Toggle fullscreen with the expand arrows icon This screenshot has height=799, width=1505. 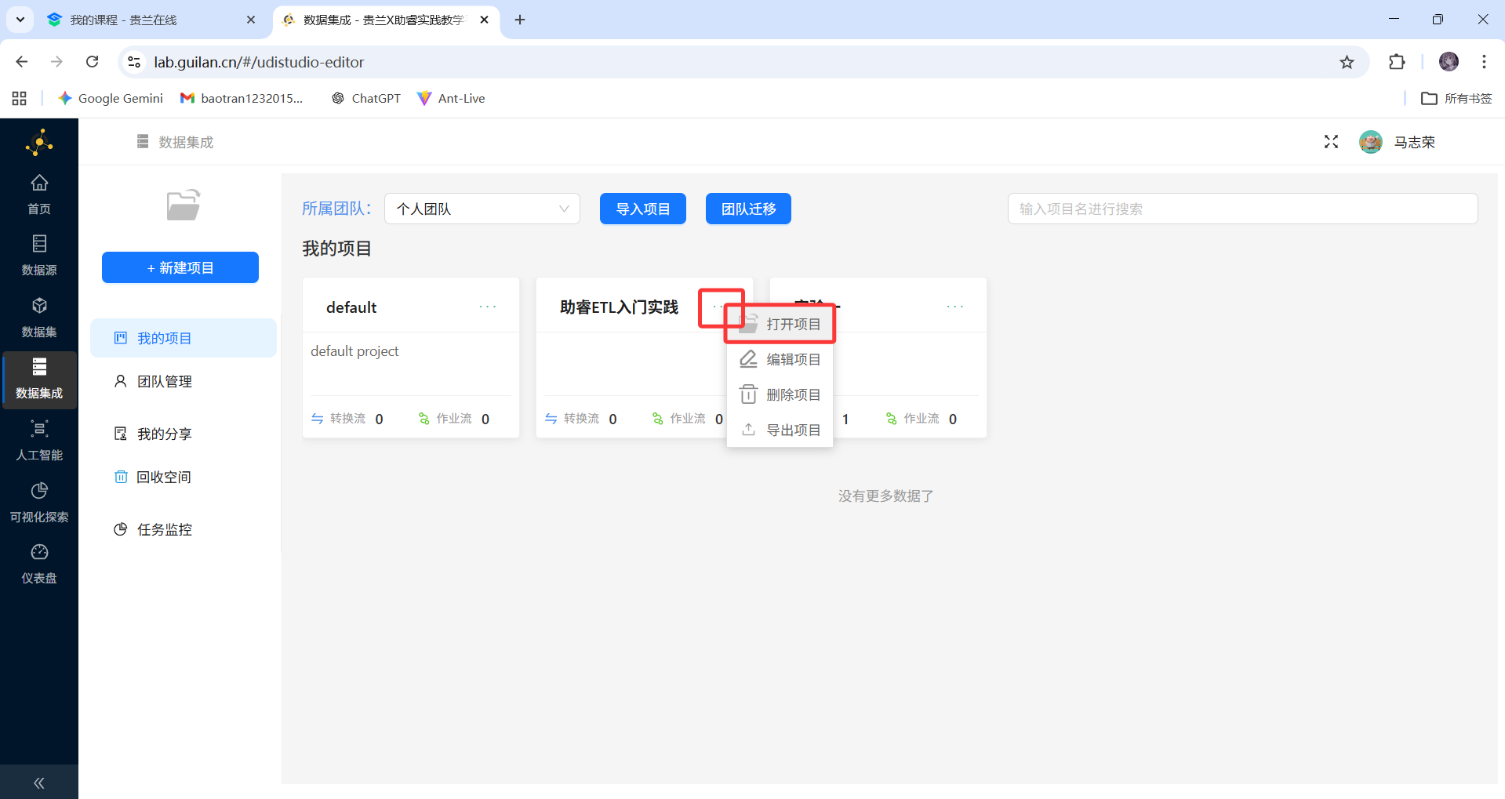click(x=1331, y=142)
